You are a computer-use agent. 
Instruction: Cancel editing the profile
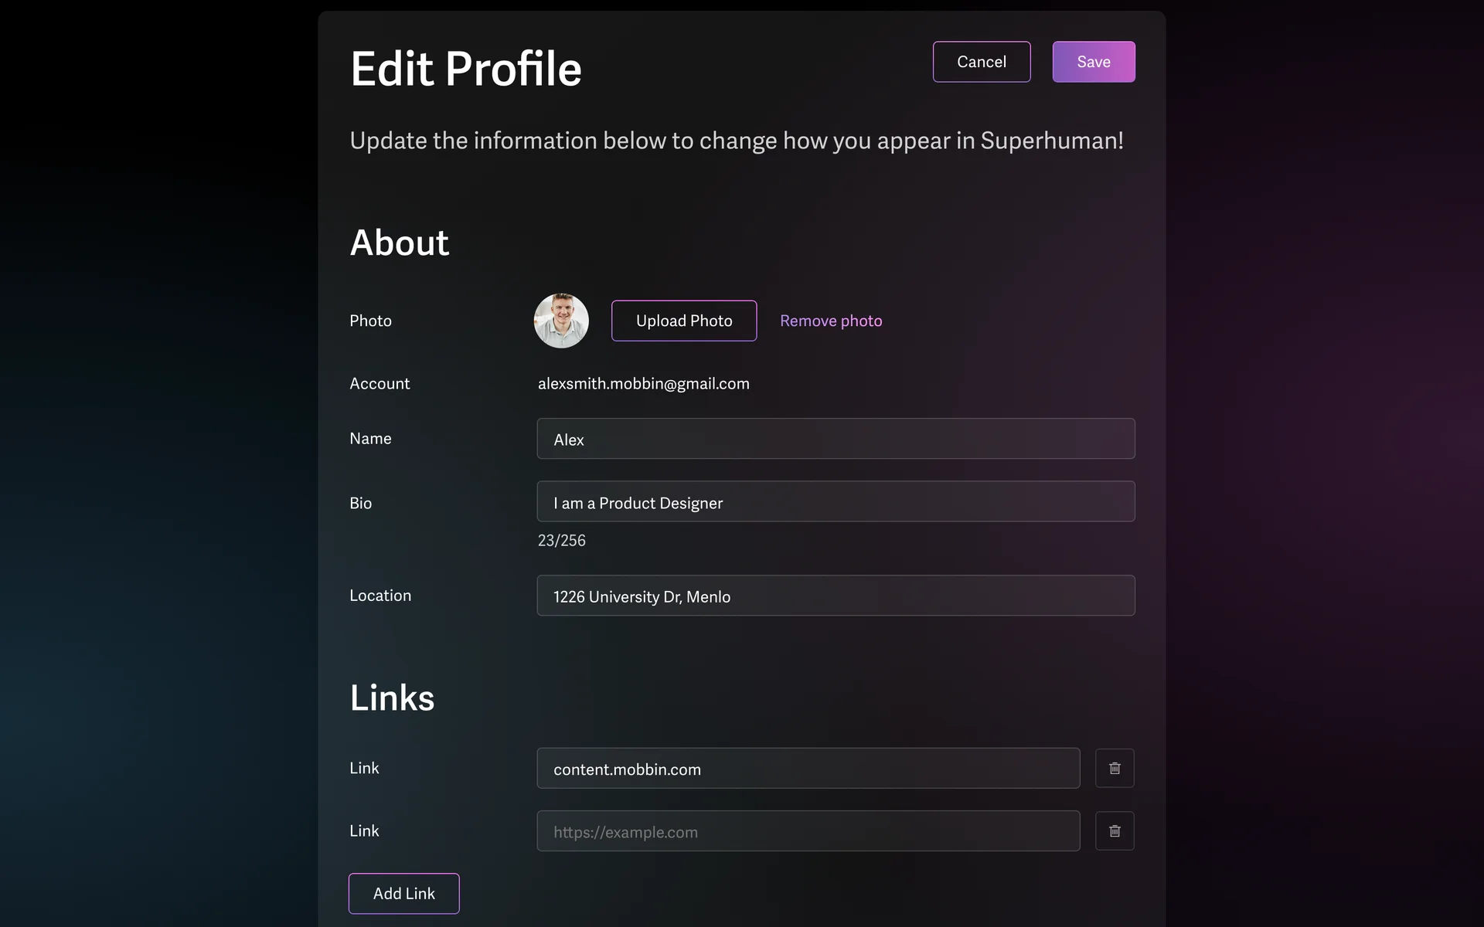point(981,62)
